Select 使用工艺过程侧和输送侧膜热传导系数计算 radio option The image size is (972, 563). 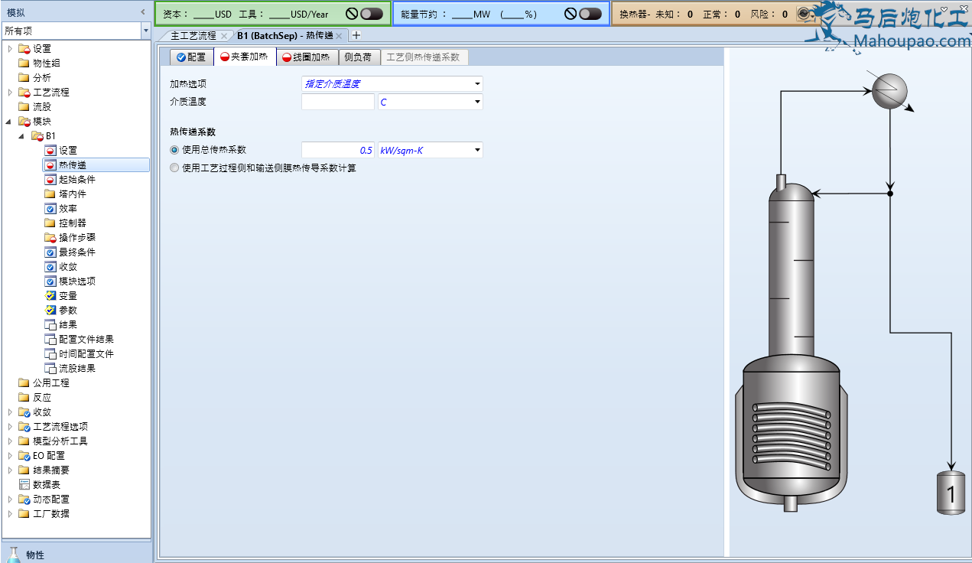[175, 168]
